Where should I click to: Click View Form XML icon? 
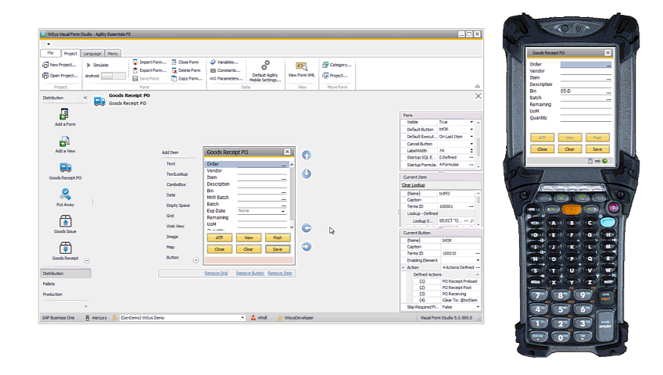click(x=301, y=66)
